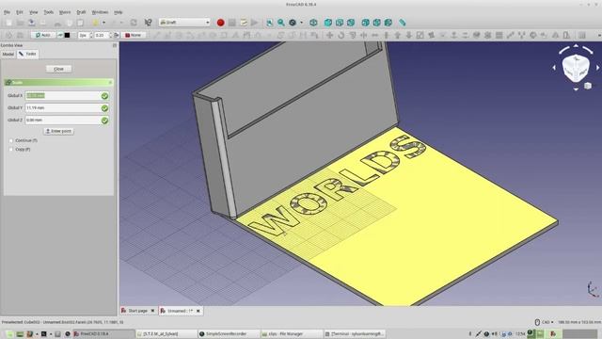Image resolution: width=602 pixels, height=339 pixels.
Task: Open the Windows menu
Action: click(x=100, y=12)
